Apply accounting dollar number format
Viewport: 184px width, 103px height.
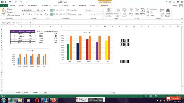[x=87, y=14]
